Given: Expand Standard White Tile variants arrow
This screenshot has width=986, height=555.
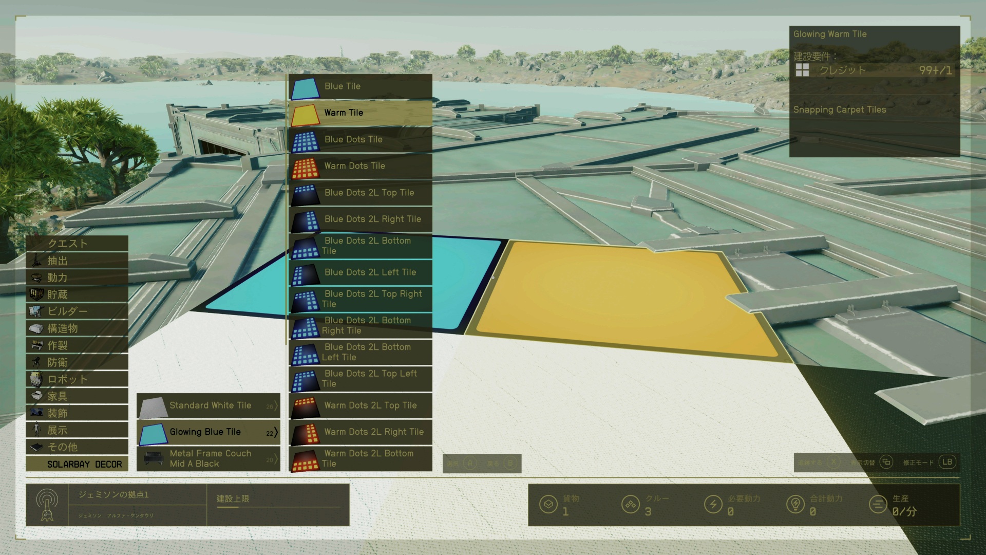Looking at the screenshot, I should pos(275,406).
